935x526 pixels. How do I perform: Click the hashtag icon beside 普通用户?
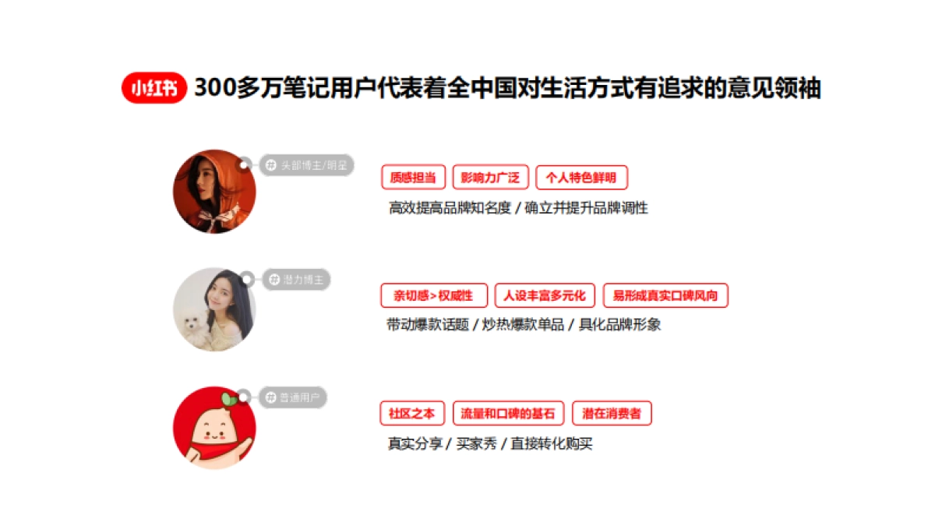[x=270, y=397]
